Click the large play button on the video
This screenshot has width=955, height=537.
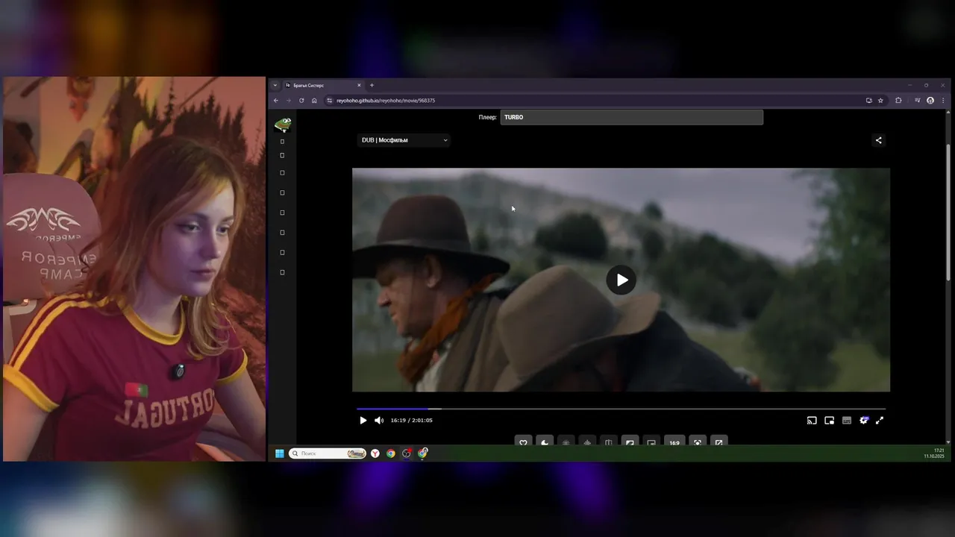(621, 280)
